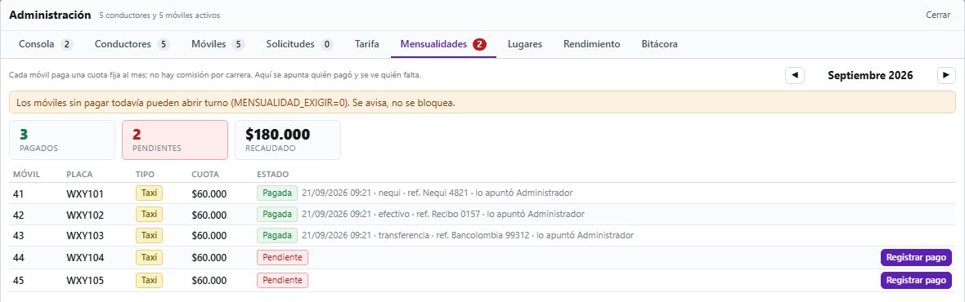This screenshot has height=302, width=965.
Task: Click the PLACA column header
Action: [79, 175]
